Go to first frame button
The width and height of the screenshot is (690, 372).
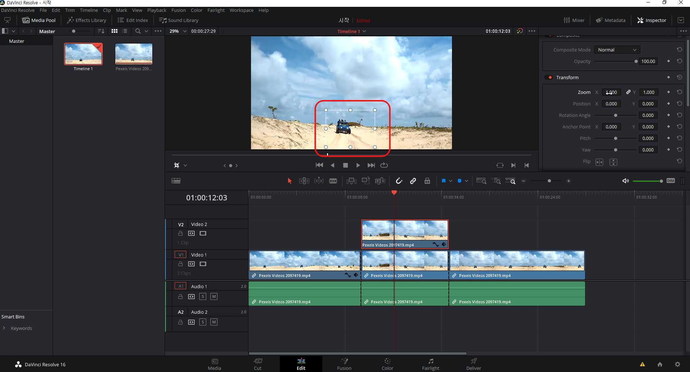tap(319, 165)
